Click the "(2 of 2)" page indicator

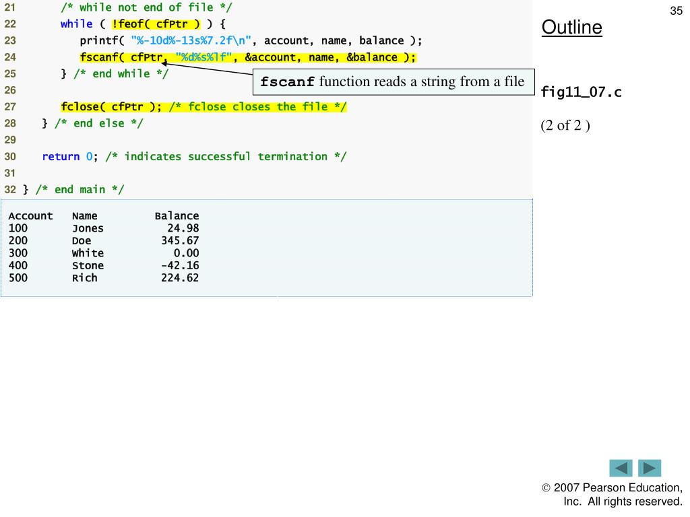point(565,126)
